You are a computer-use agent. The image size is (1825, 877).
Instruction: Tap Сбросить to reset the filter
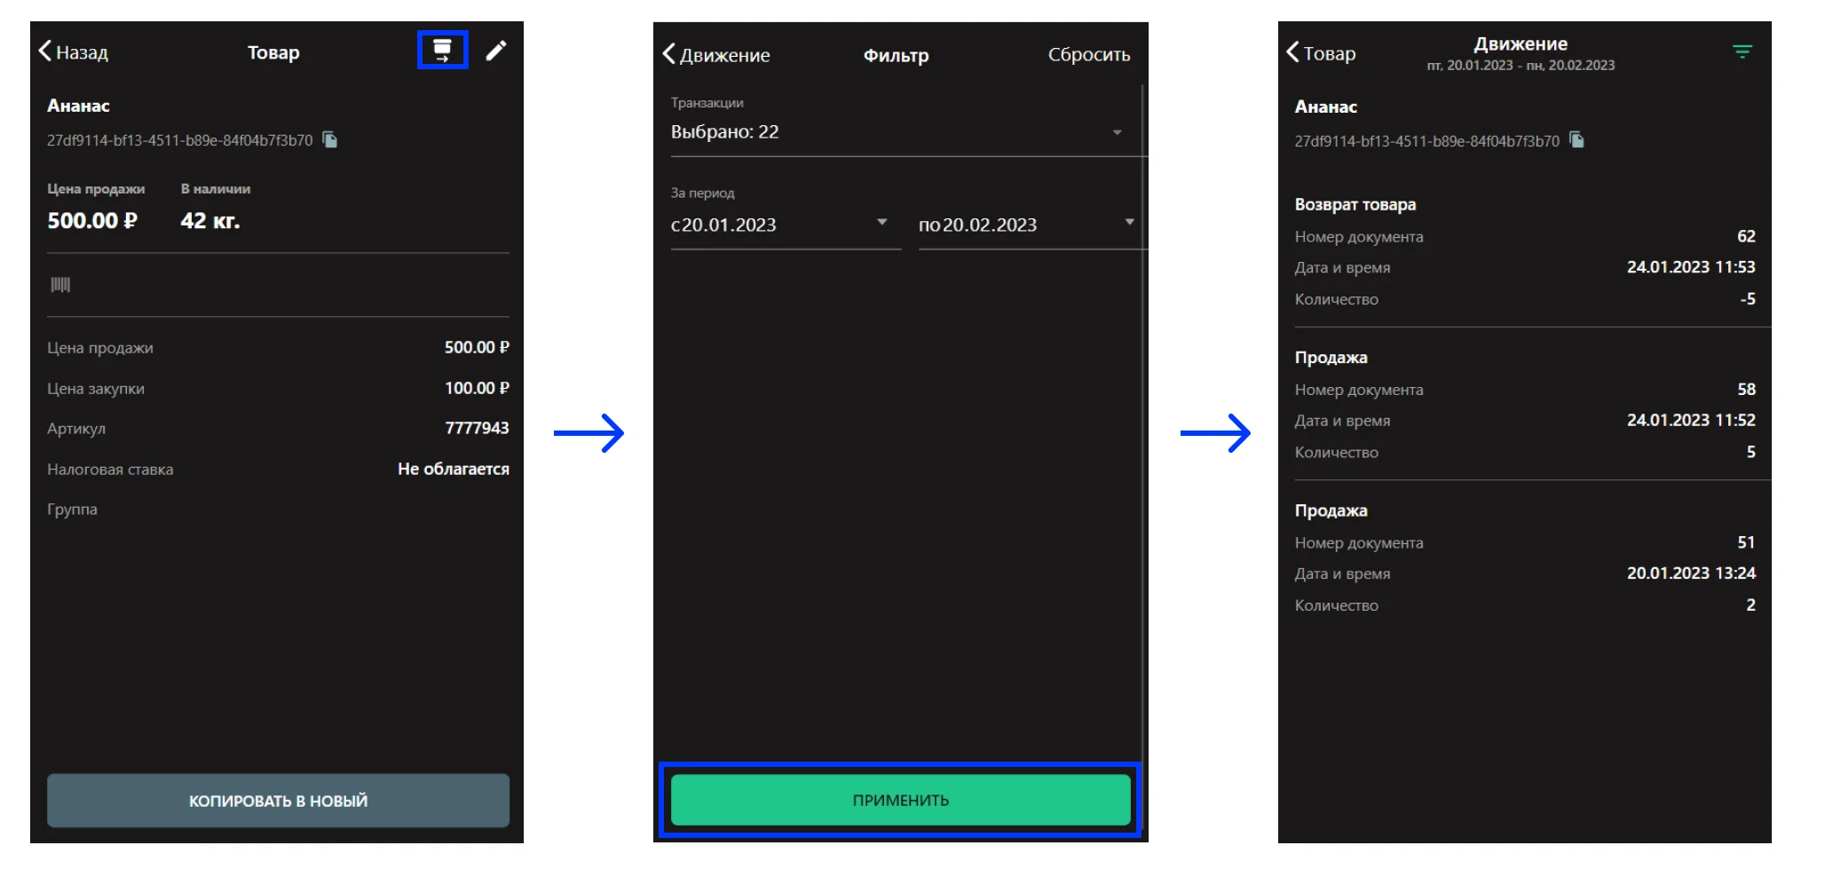pos(1089,54)
